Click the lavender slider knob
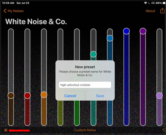Screen dimensions: 166x135 tap(160, 95)
